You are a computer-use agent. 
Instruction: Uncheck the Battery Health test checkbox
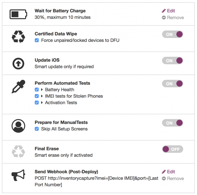coord(37,90)
